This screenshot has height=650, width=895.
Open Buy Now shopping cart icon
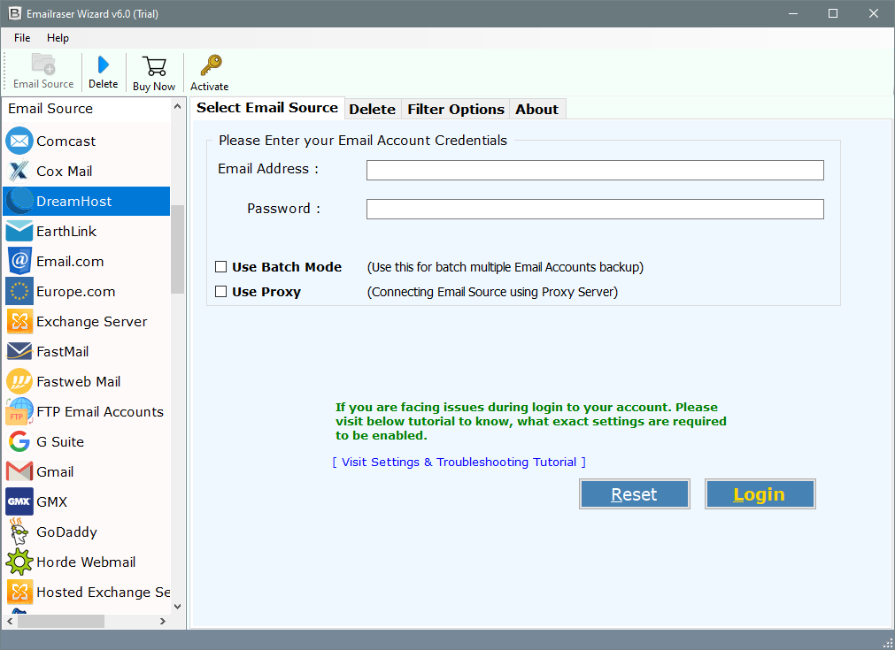154,66
